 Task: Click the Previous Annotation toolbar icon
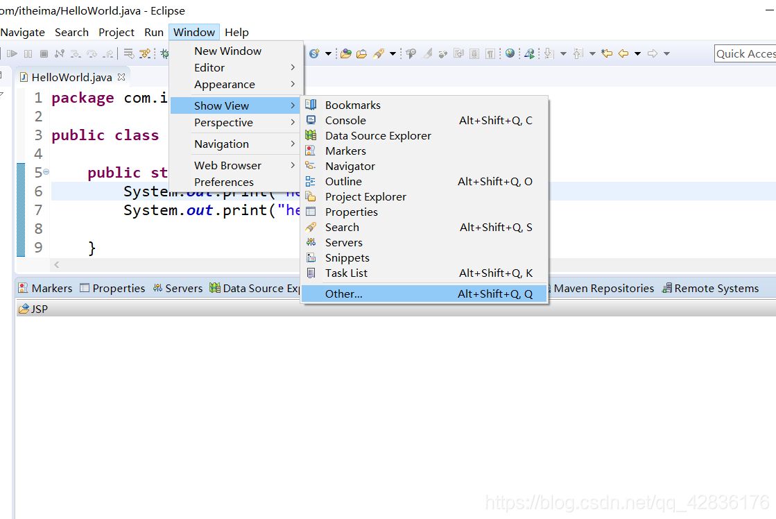[x=578, y=53]
